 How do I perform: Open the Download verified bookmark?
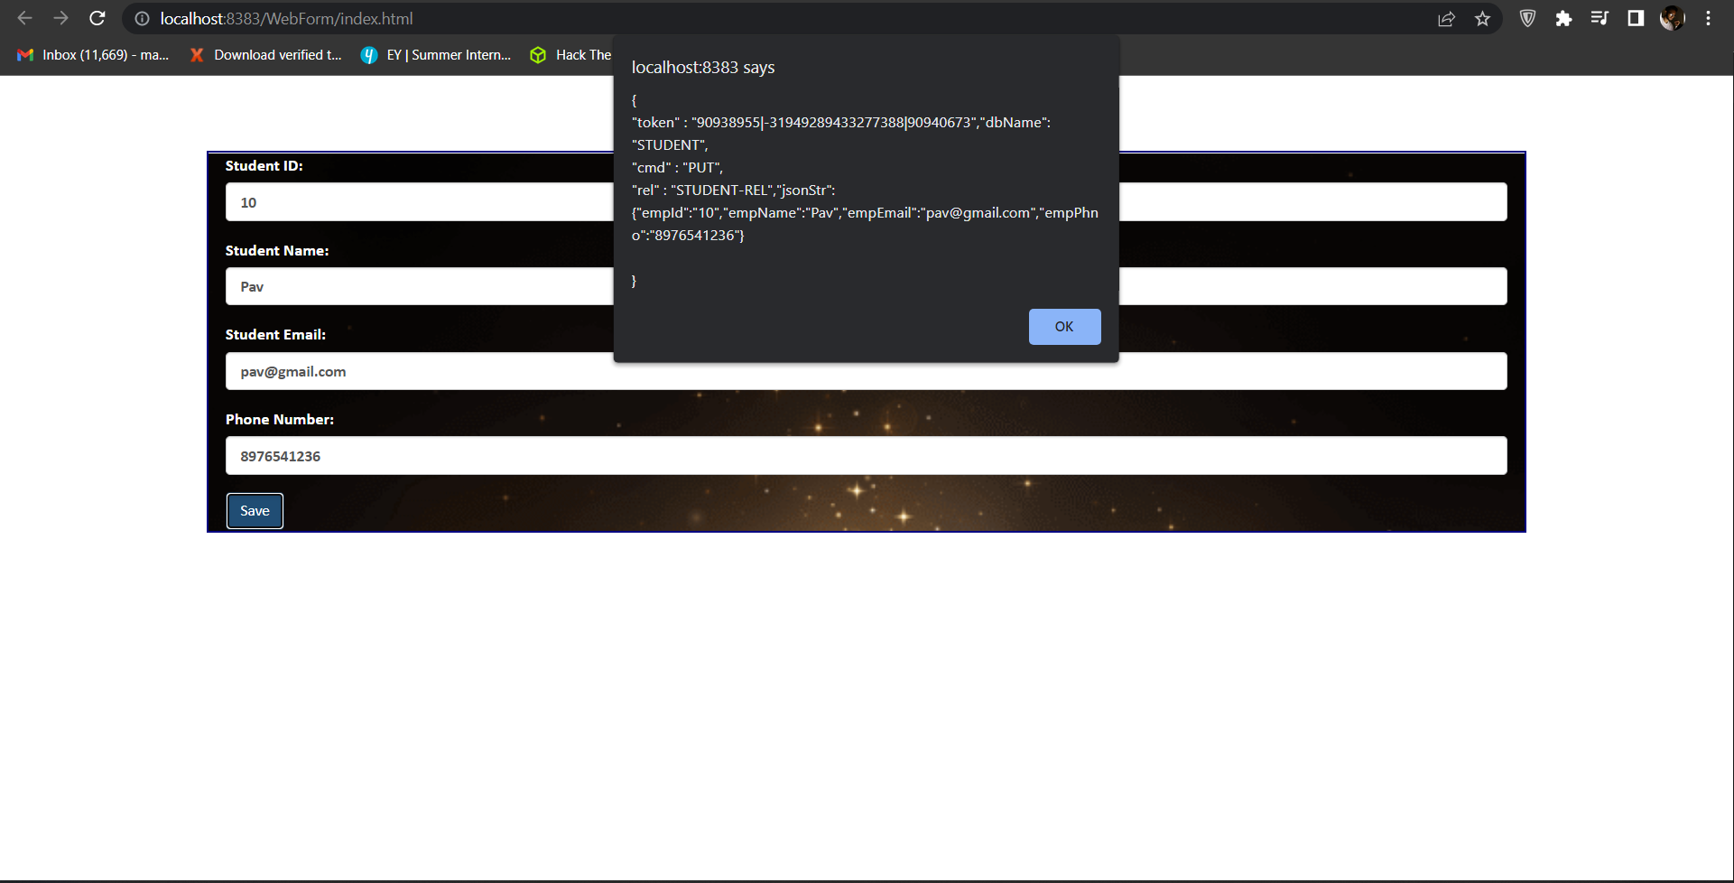click(x=265, y=55)
